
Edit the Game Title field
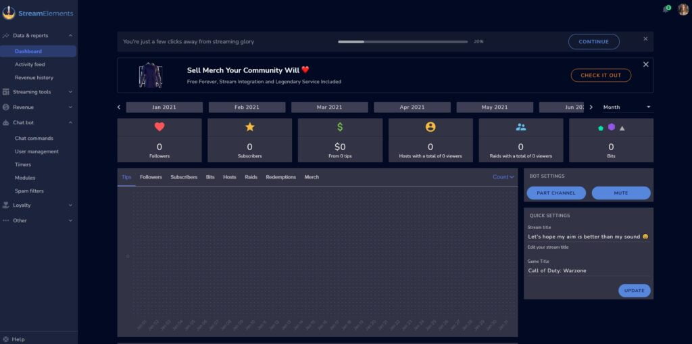coord(589,271)
